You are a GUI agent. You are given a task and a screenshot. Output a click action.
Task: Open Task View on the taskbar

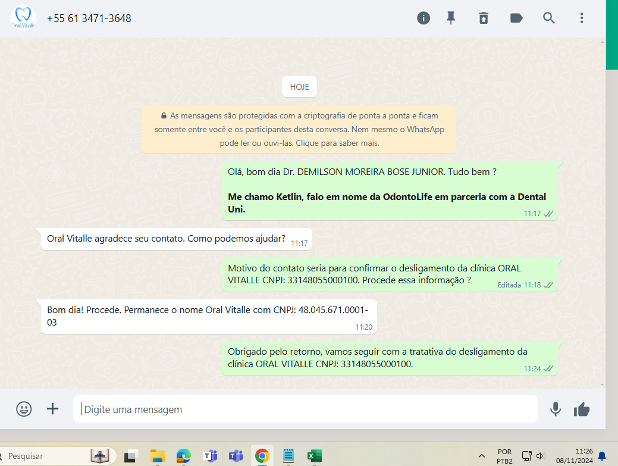pos(131,456)
